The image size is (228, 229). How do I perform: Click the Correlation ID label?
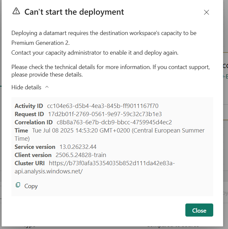(x=33, y=122)
